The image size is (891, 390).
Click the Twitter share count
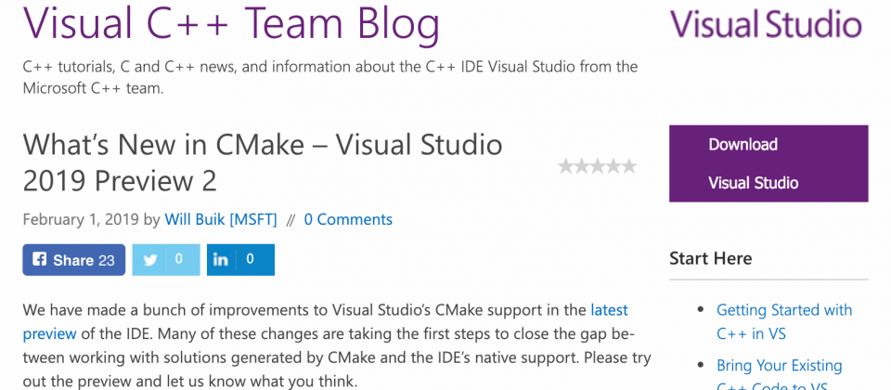coord(179,259)
